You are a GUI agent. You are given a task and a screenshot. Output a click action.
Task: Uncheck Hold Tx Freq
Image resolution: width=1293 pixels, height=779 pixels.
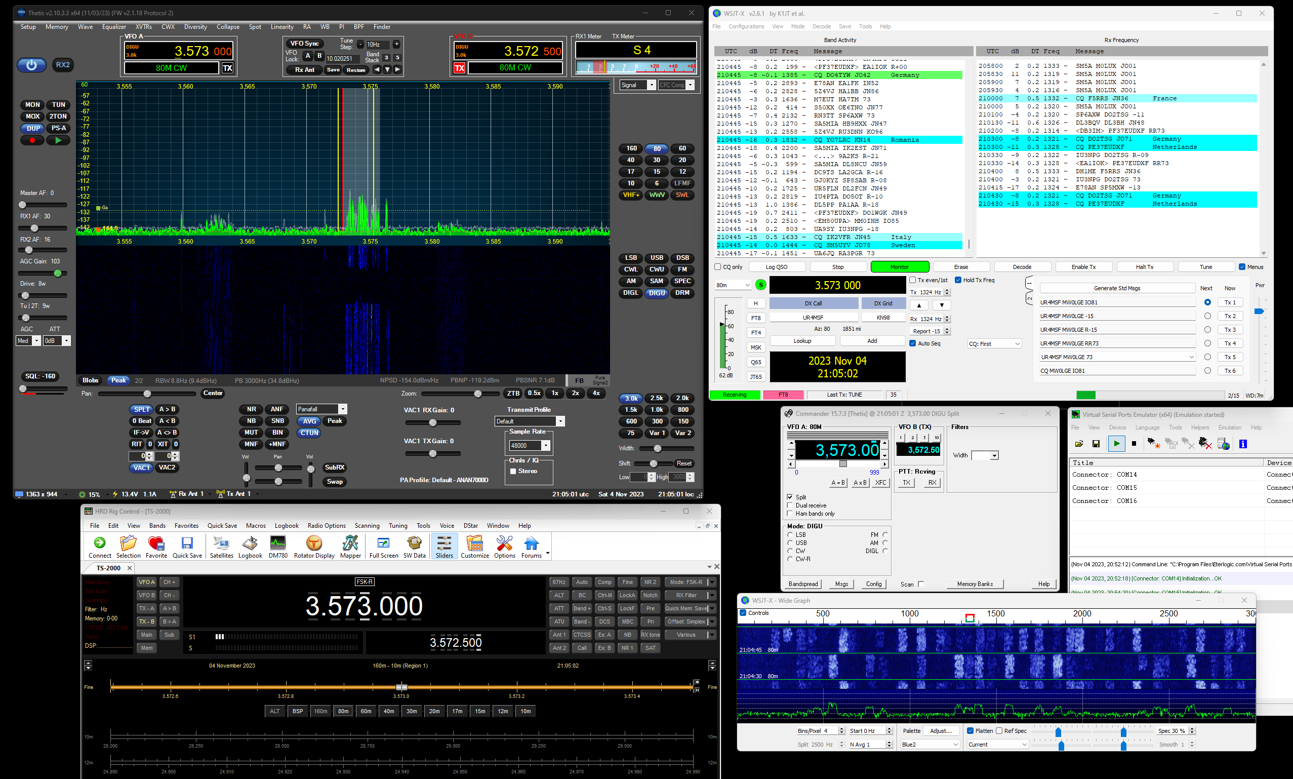(958, 280)
